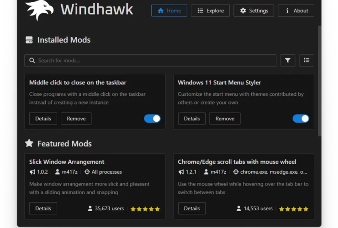Click the Slick Window Arrangement title
Screen dimensions: 338x228
click(x=67, y=162)
